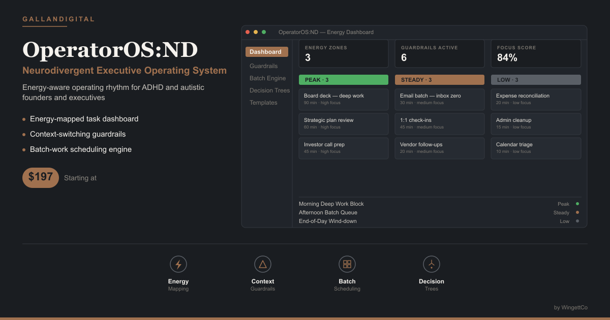Viewport: 610px width, 320px height.
Task: Click the green maximize window dot
Action: click(x=264, y=32)
